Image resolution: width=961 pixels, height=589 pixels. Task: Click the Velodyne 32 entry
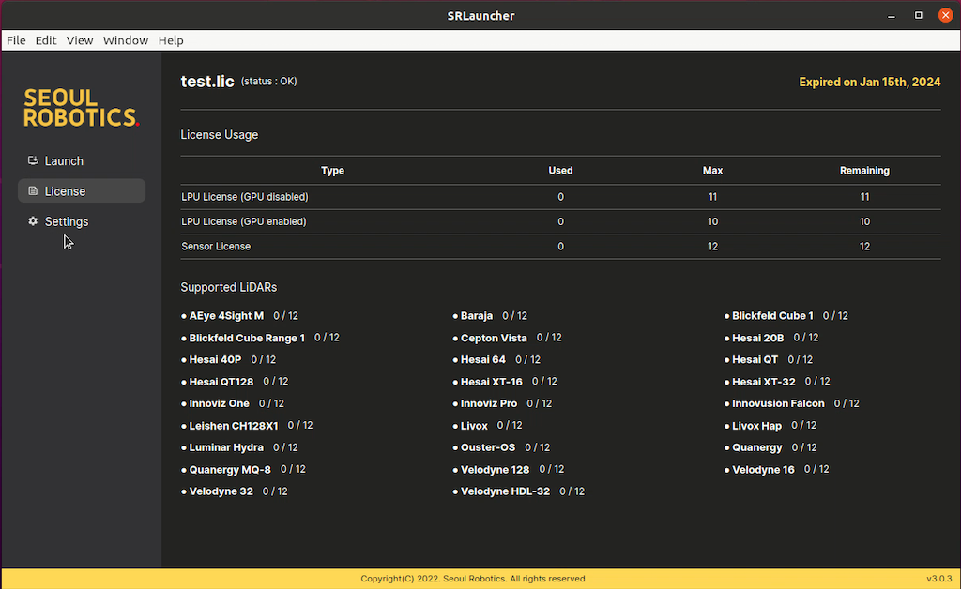[234, 491]
